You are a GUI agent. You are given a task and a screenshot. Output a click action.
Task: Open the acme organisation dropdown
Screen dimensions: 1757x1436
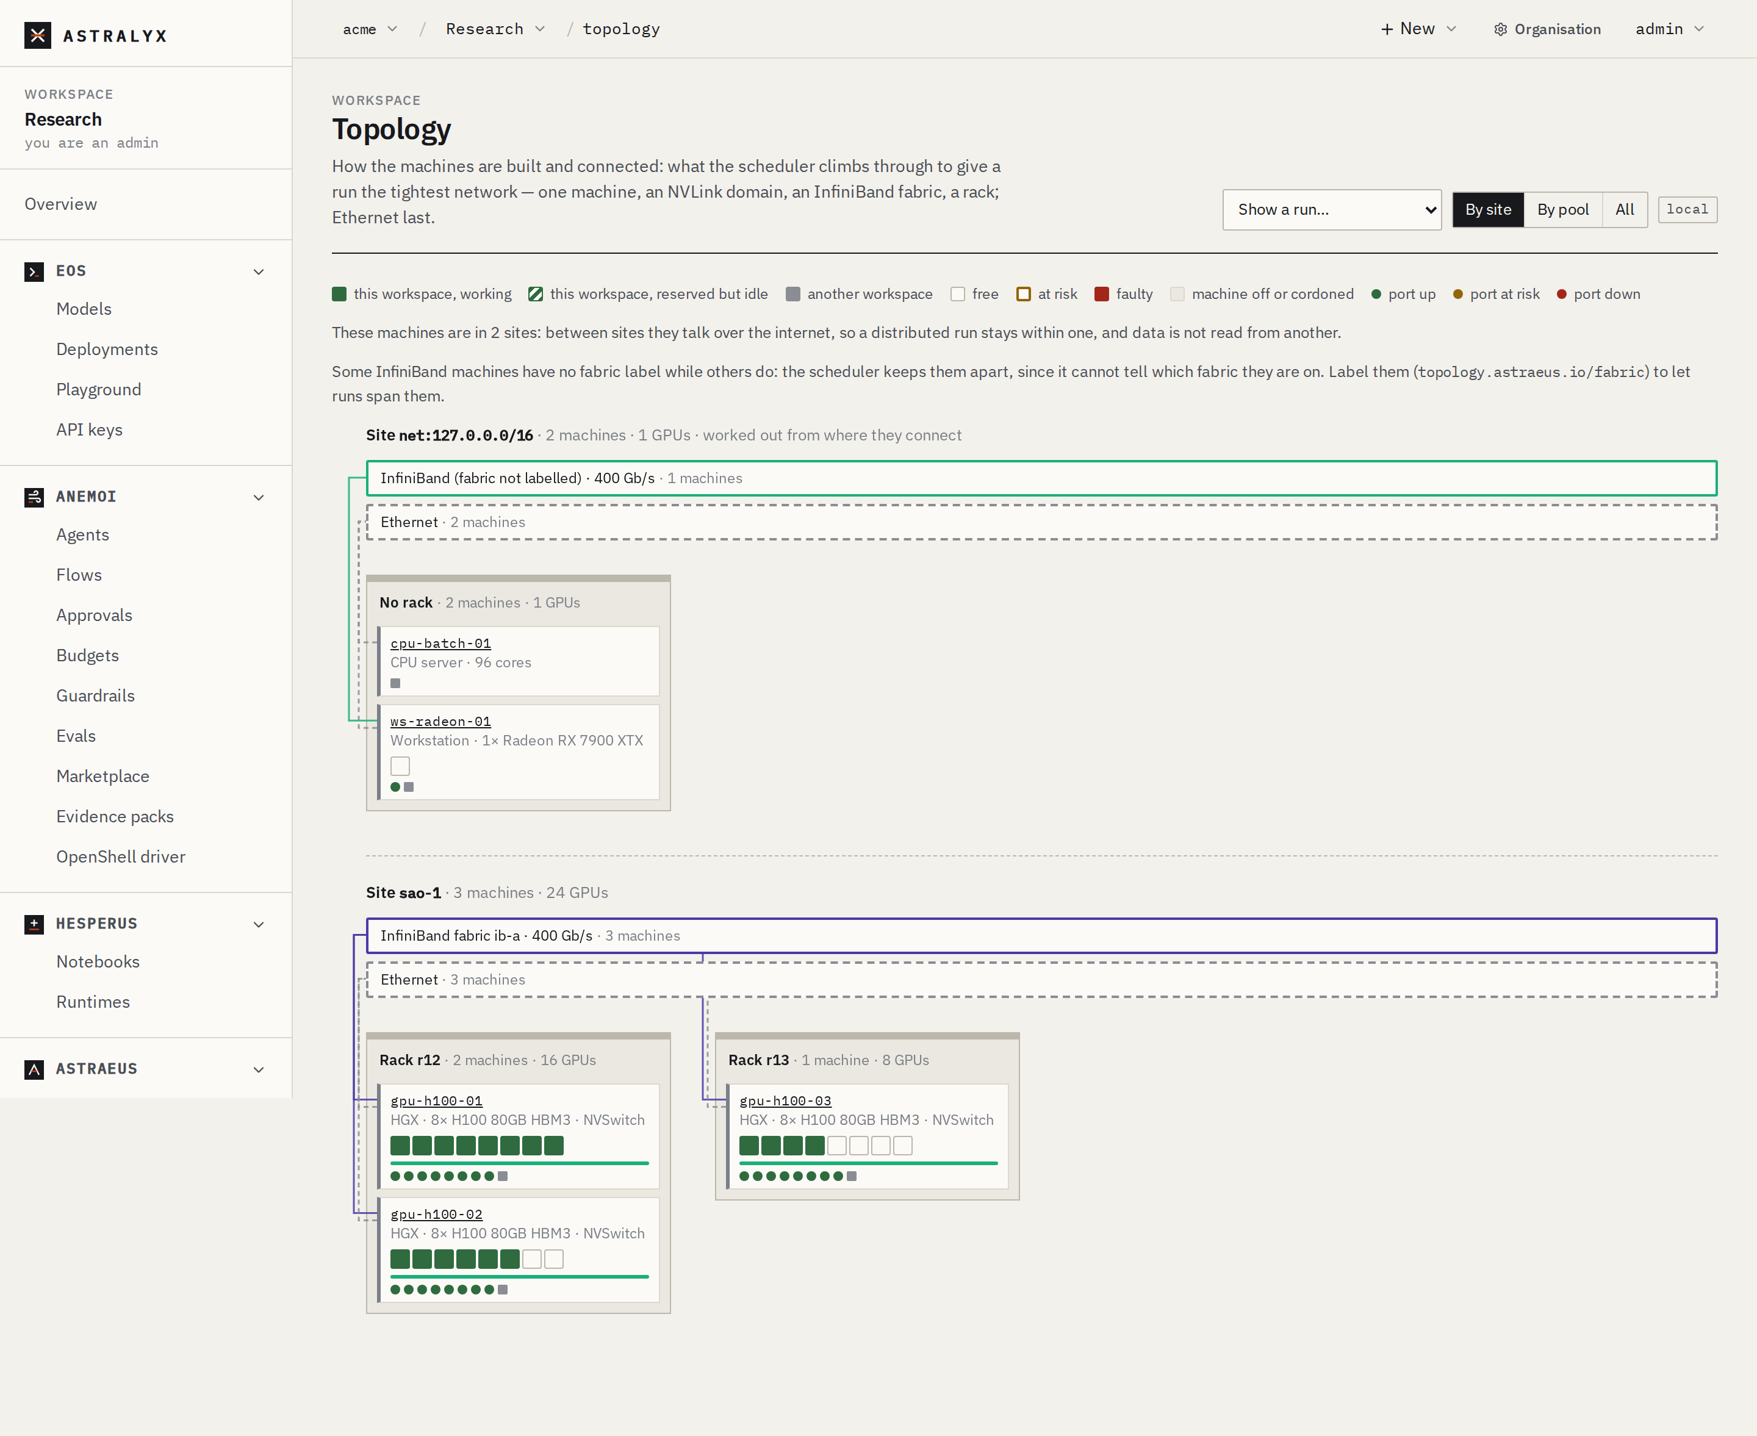[x=370, y=29]
